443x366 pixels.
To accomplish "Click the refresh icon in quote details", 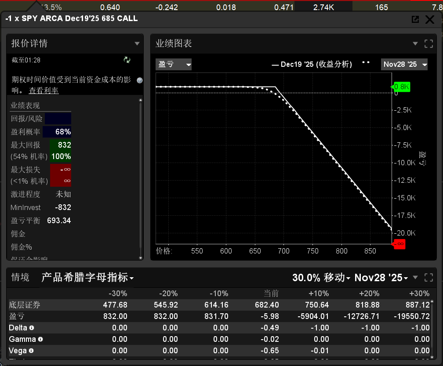I will pyautogui.click(x=127, y=60).
